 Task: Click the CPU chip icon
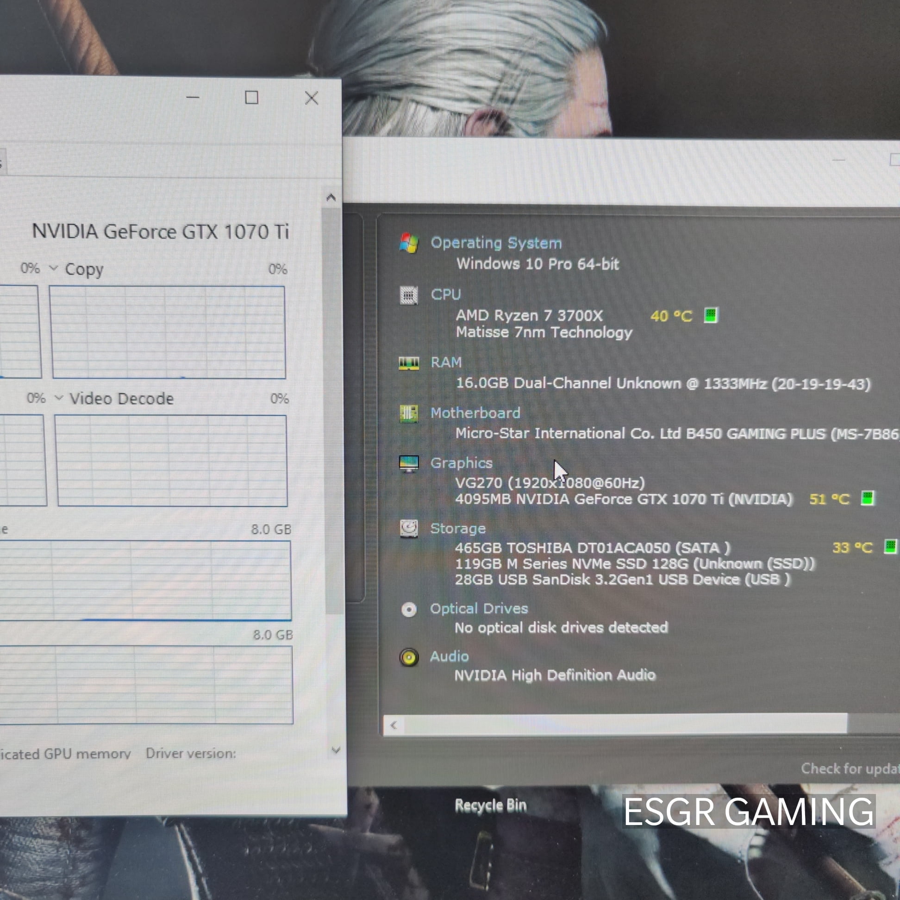pos(408,295)
